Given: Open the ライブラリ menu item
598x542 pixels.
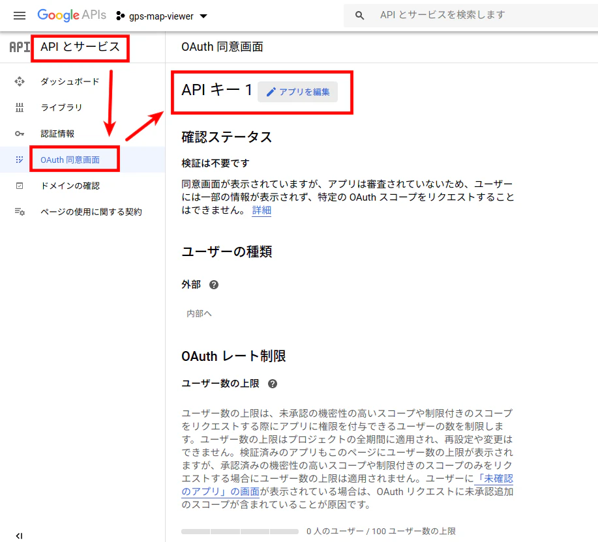Looking at the screenshot, I should 61,107.
